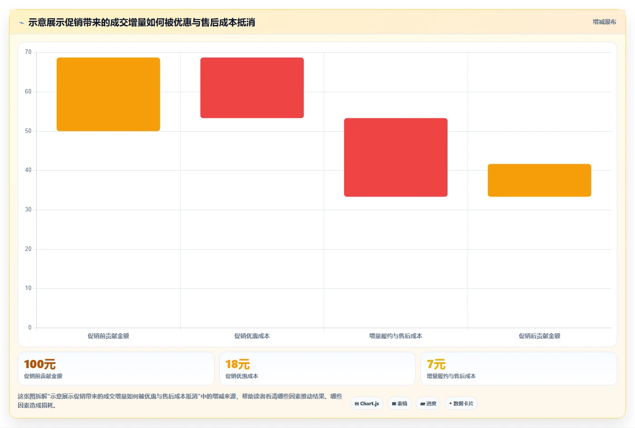The width and height of the screenshot is (635, 428).
Task: Click the 促销前贡献金额 caption under 100元
Action: tap(43, 376)
